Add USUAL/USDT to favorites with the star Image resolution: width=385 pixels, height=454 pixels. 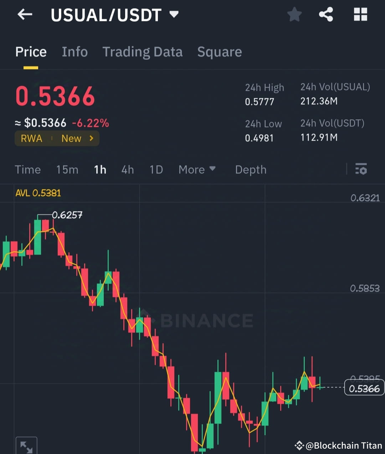coord(294,14)
